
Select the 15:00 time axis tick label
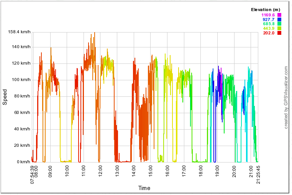(x=151, y=171)
